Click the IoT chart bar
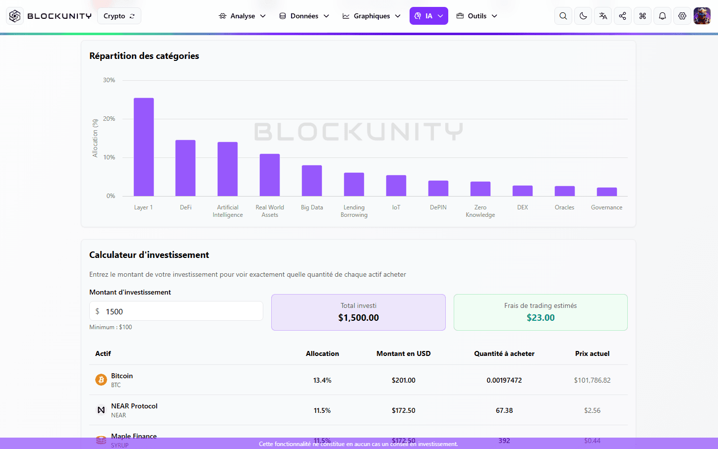Image resolution: width=718 pixels, height=449 pixels. 396,186
